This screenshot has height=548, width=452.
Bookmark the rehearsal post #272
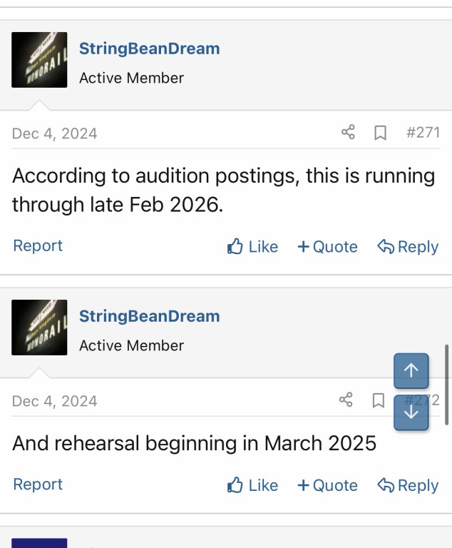tap(379, 400)
